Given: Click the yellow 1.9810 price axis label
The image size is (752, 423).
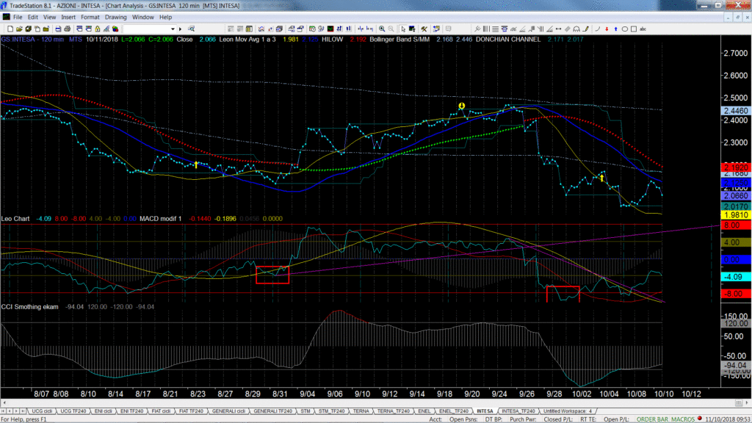Looking at the screenshot, I should tap(736, 215).
